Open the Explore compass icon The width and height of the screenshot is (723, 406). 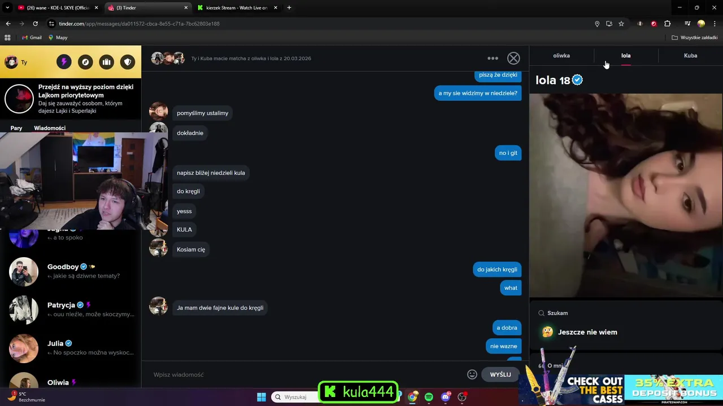[x=85, y=62]
